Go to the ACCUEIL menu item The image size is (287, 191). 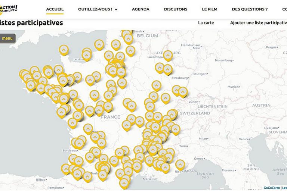(55, 9)
